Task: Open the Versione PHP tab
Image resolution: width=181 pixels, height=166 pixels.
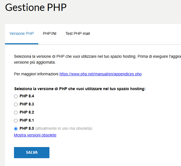Action: [x=22, y=33]
